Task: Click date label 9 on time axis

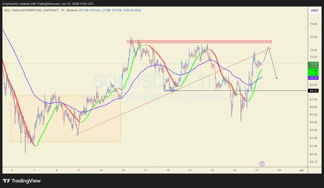Action: [x=56, y=170]
